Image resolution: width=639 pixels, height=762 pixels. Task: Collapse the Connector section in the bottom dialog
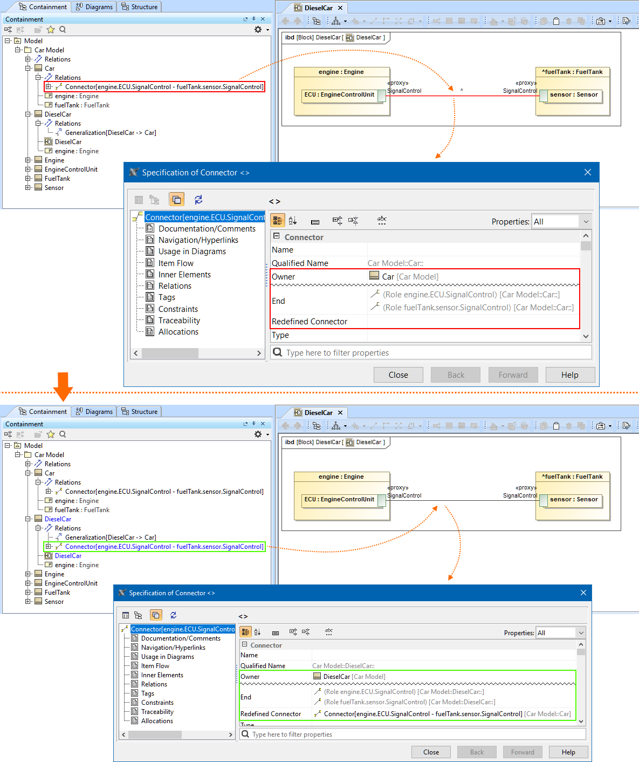tap(244, 644)
